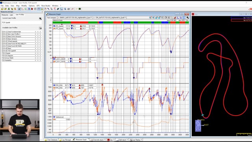Open graph settings with the wrench icon

click(x=187, y=17)
